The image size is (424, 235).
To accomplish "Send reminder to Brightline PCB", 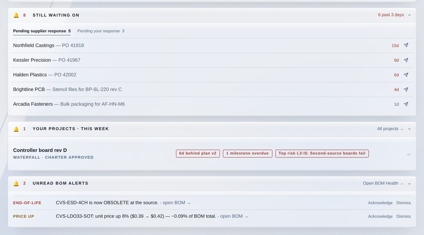I will click(x=406, y=89).
